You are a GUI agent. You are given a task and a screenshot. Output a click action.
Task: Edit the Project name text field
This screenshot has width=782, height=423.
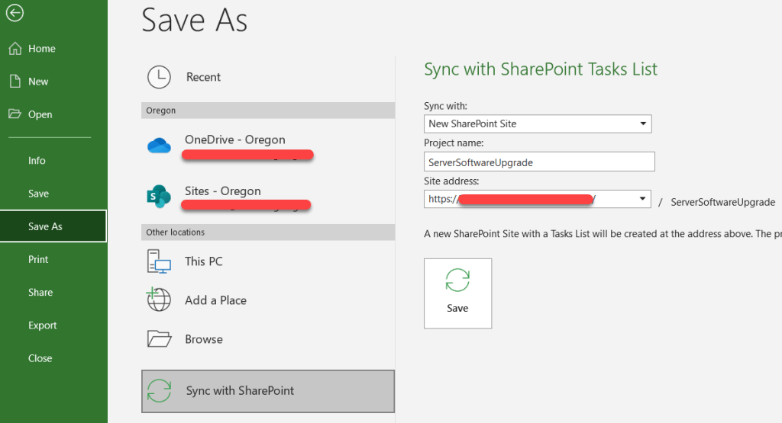(x=539, y=162)
